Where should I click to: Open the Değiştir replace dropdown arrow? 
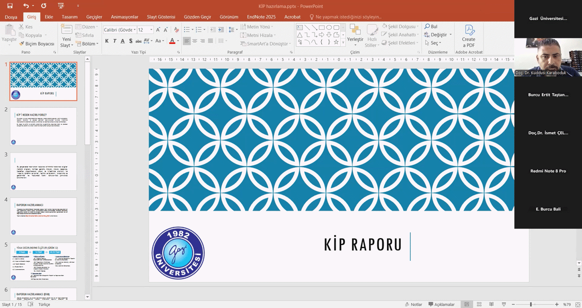450,35
